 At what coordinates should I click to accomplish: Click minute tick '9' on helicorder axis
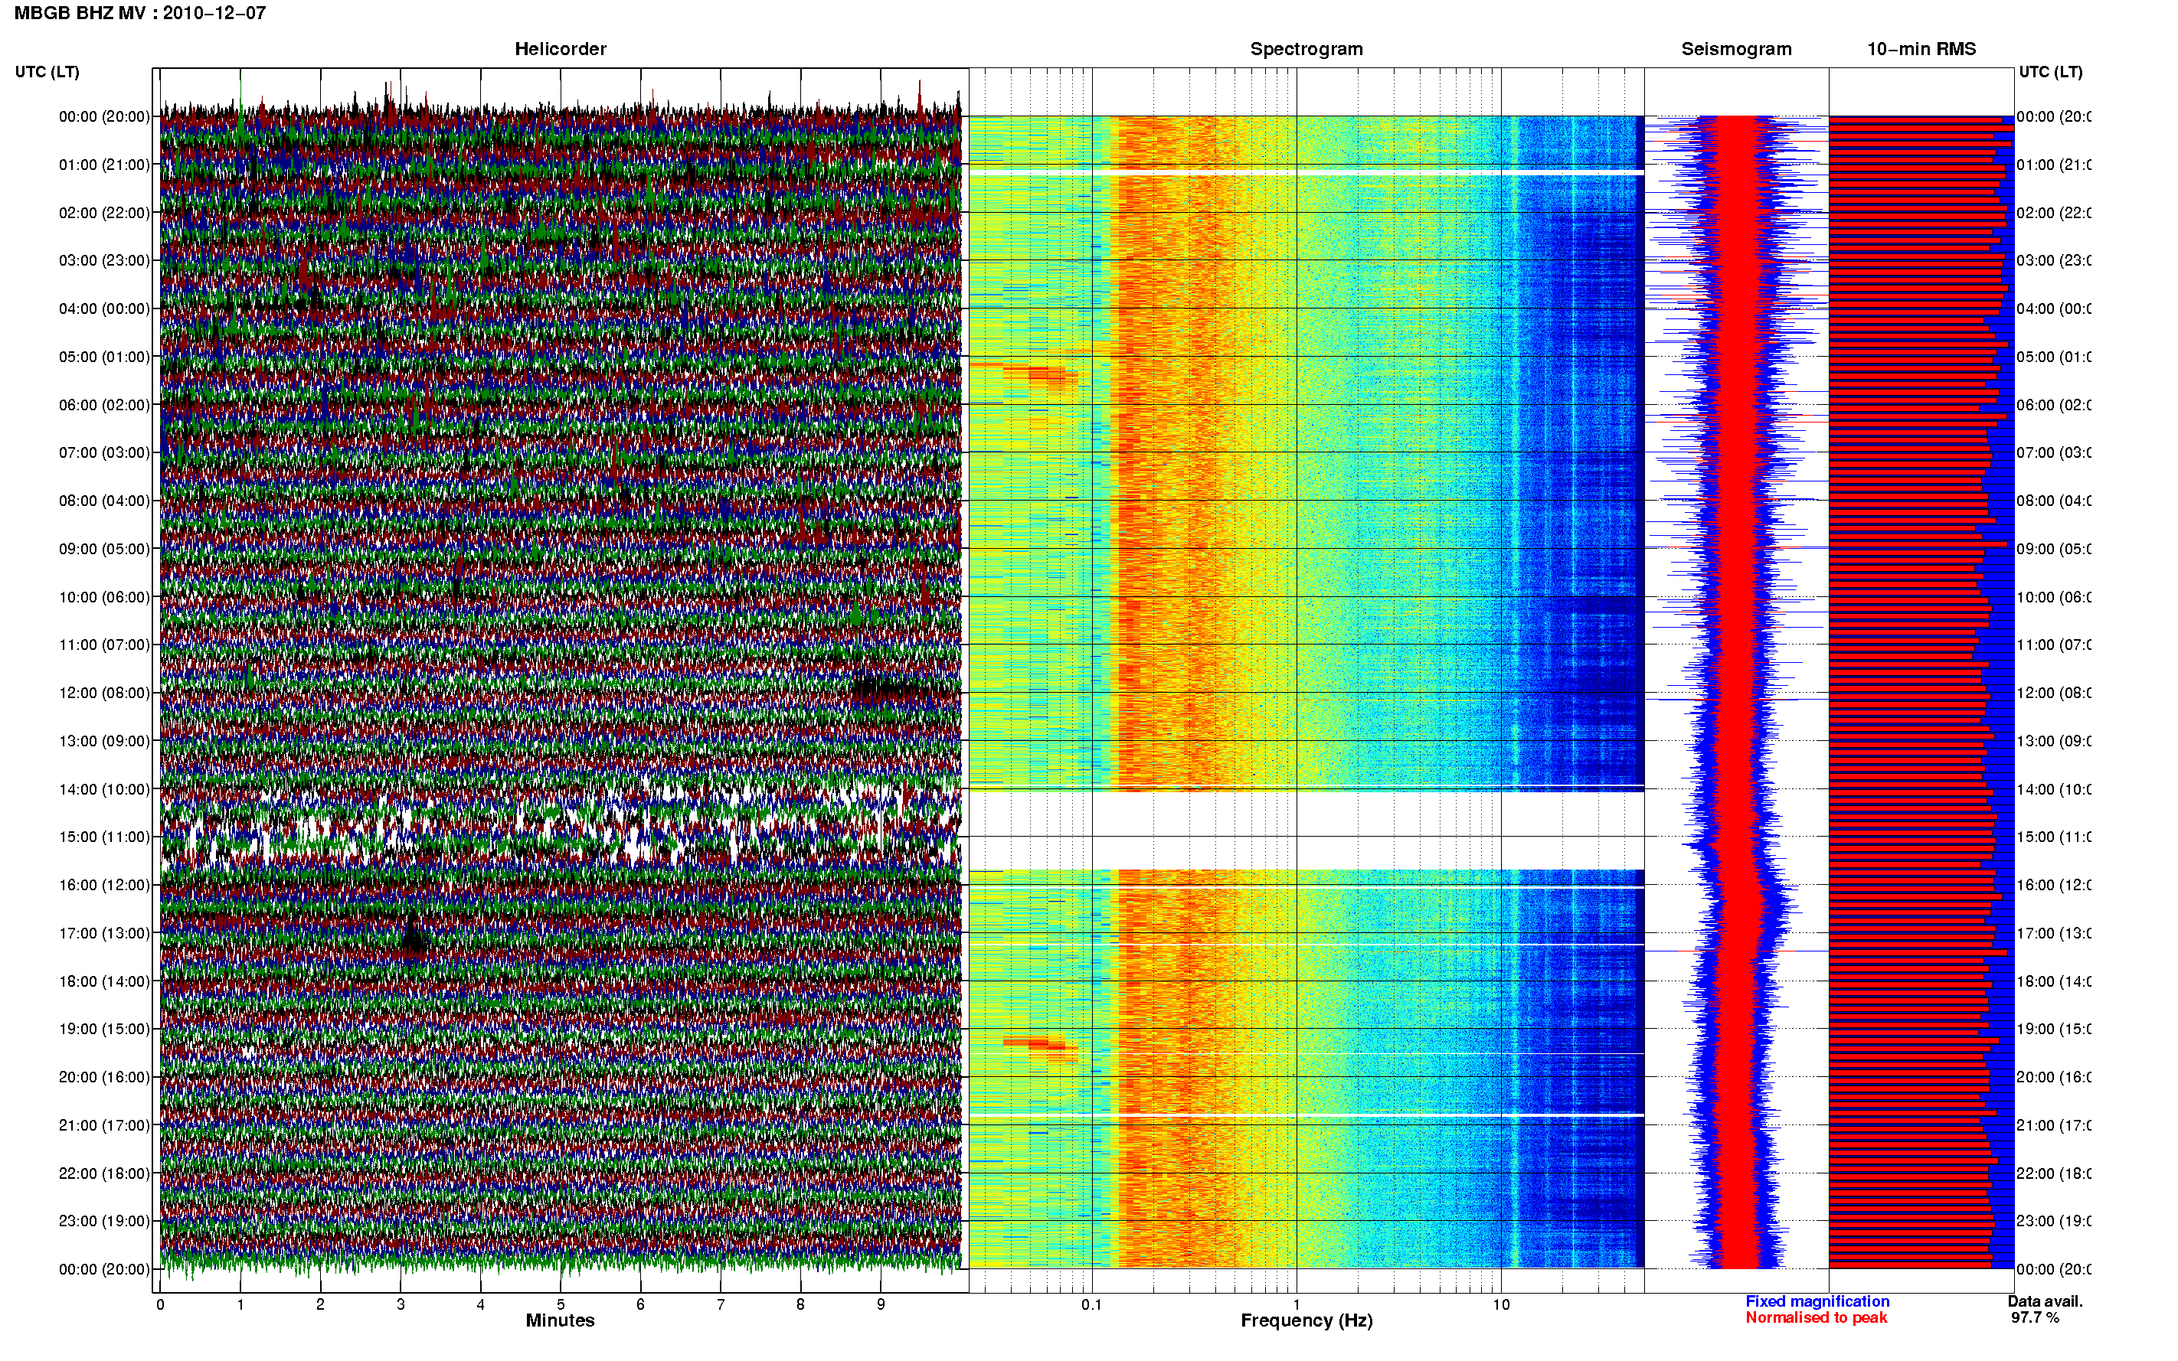[x=881, y=1304]
